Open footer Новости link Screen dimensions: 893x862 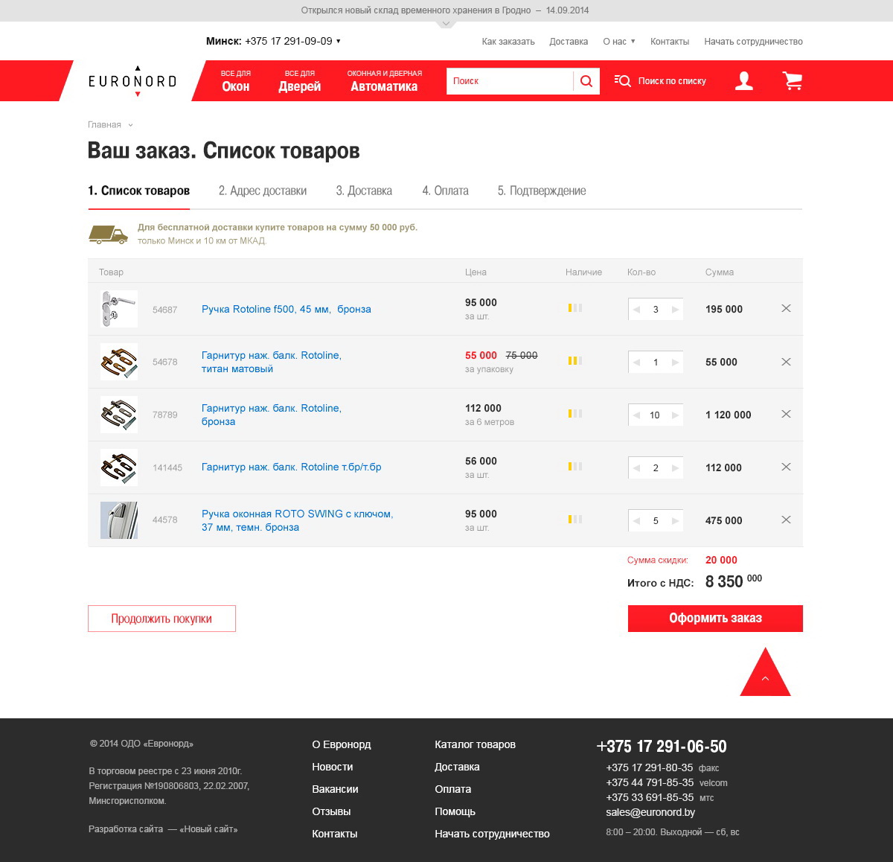click(x=333, y=767)
